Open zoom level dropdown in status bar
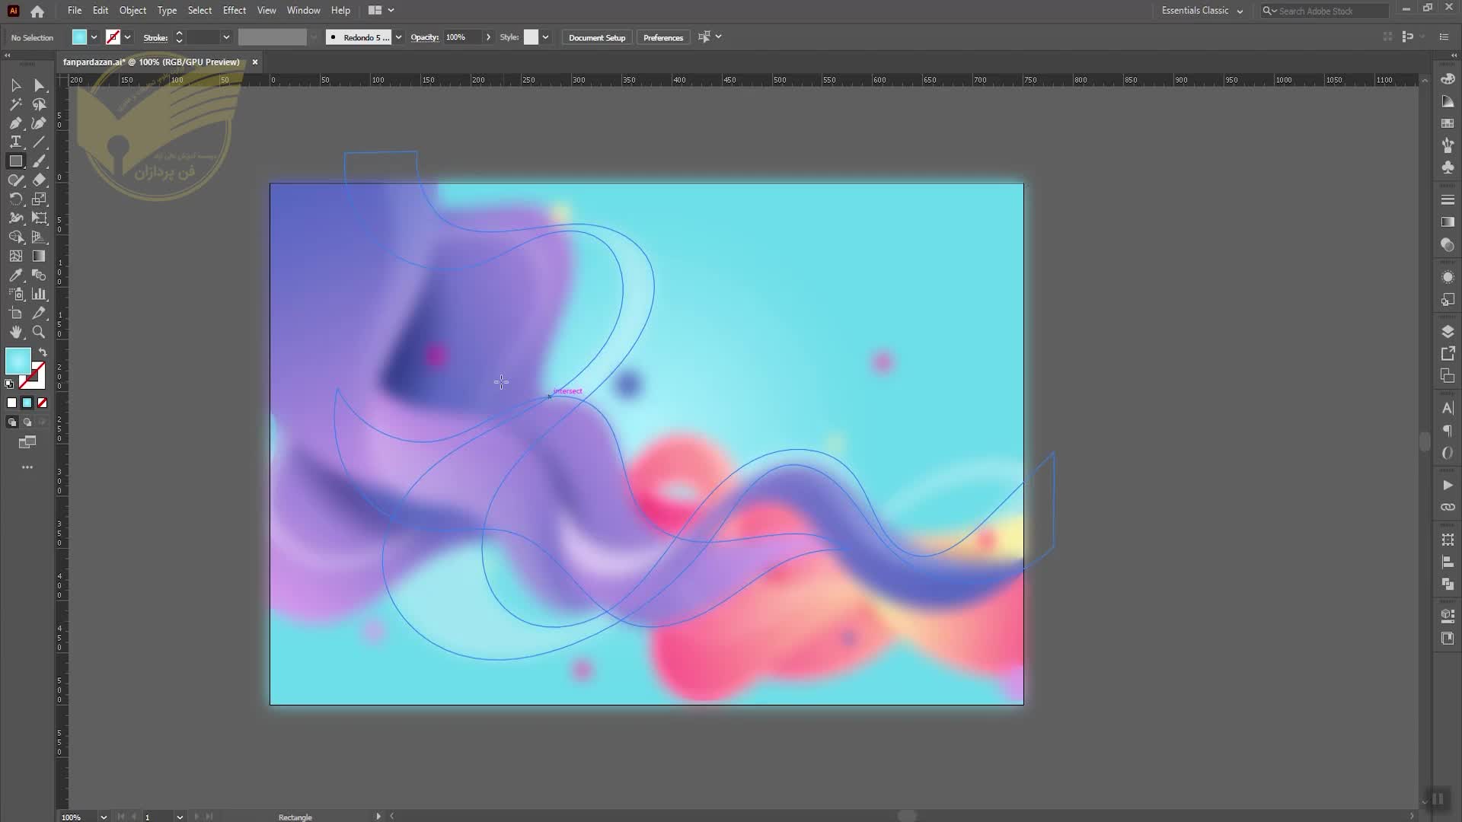1462x822 pixels. 104,817
